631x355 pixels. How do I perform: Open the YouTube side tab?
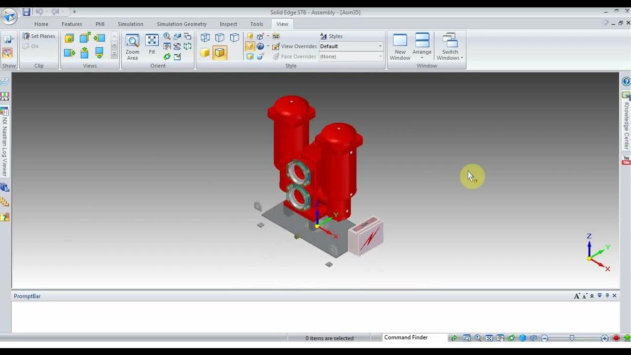pos(626,161)
